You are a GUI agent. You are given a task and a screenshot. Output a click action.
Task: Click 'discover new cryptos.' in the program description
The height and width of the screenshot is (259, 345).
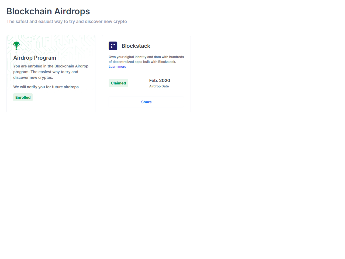(33, 77)
